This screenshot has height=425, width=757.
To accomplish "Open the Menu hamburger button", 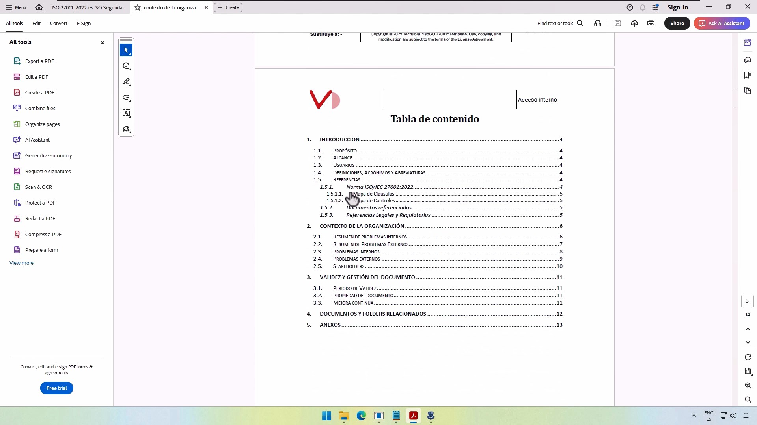I will point(16,7).
